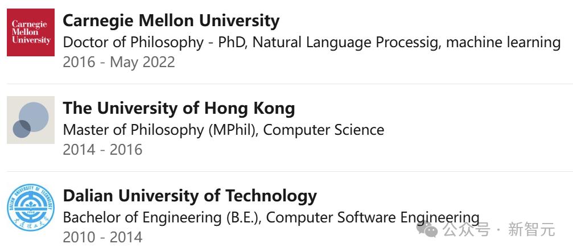Open The University of Hong Kong title
573x252 pixels.
point(179,109)
